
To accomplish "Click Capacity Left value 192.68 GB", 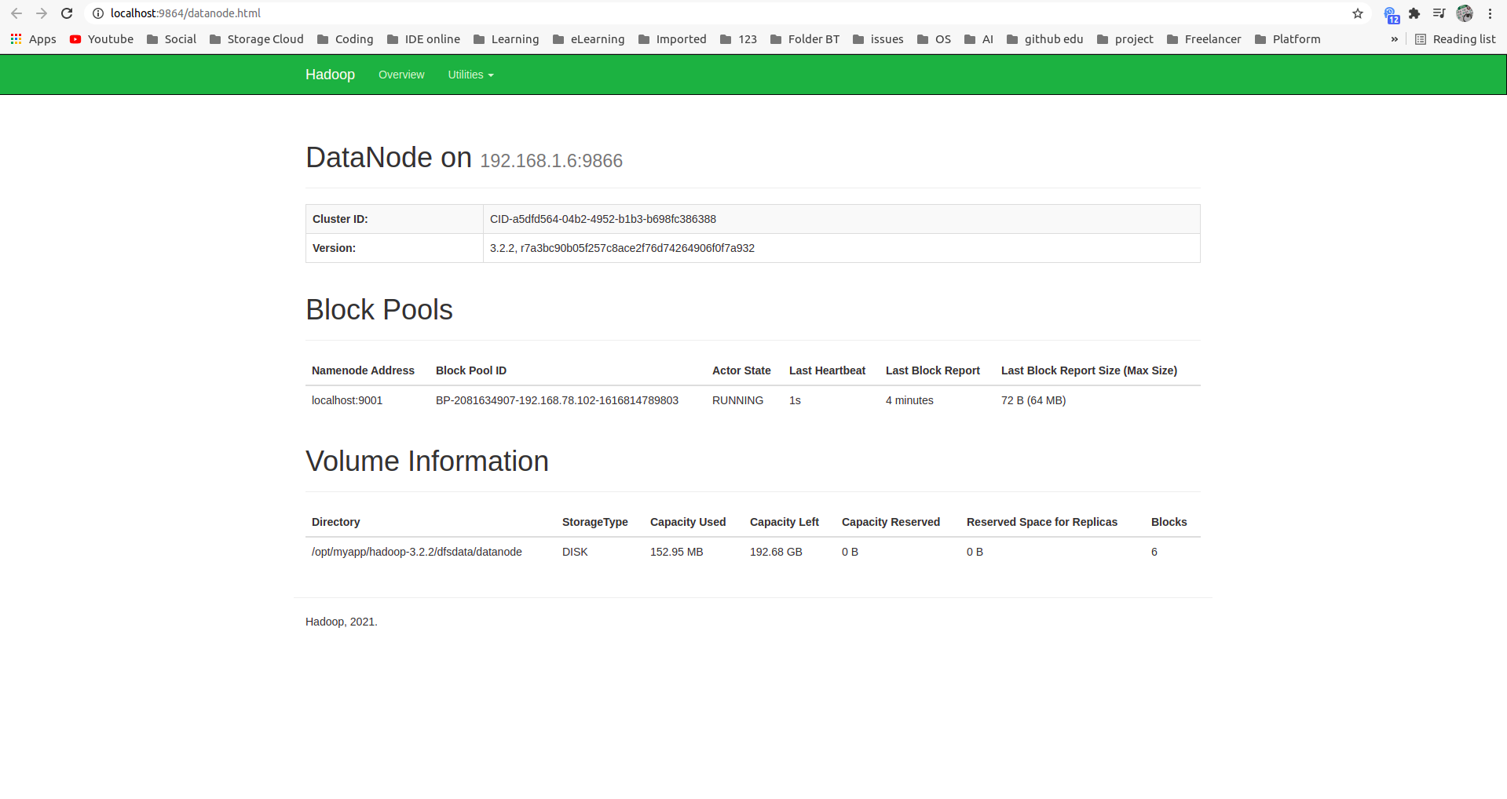I will pyautogui.click(x=776, y=552).
